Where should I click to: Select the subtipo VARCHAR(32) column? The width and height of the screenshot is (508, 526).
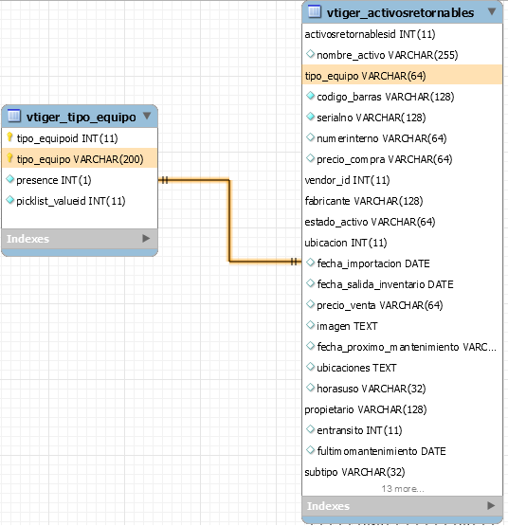click(402, 472)
